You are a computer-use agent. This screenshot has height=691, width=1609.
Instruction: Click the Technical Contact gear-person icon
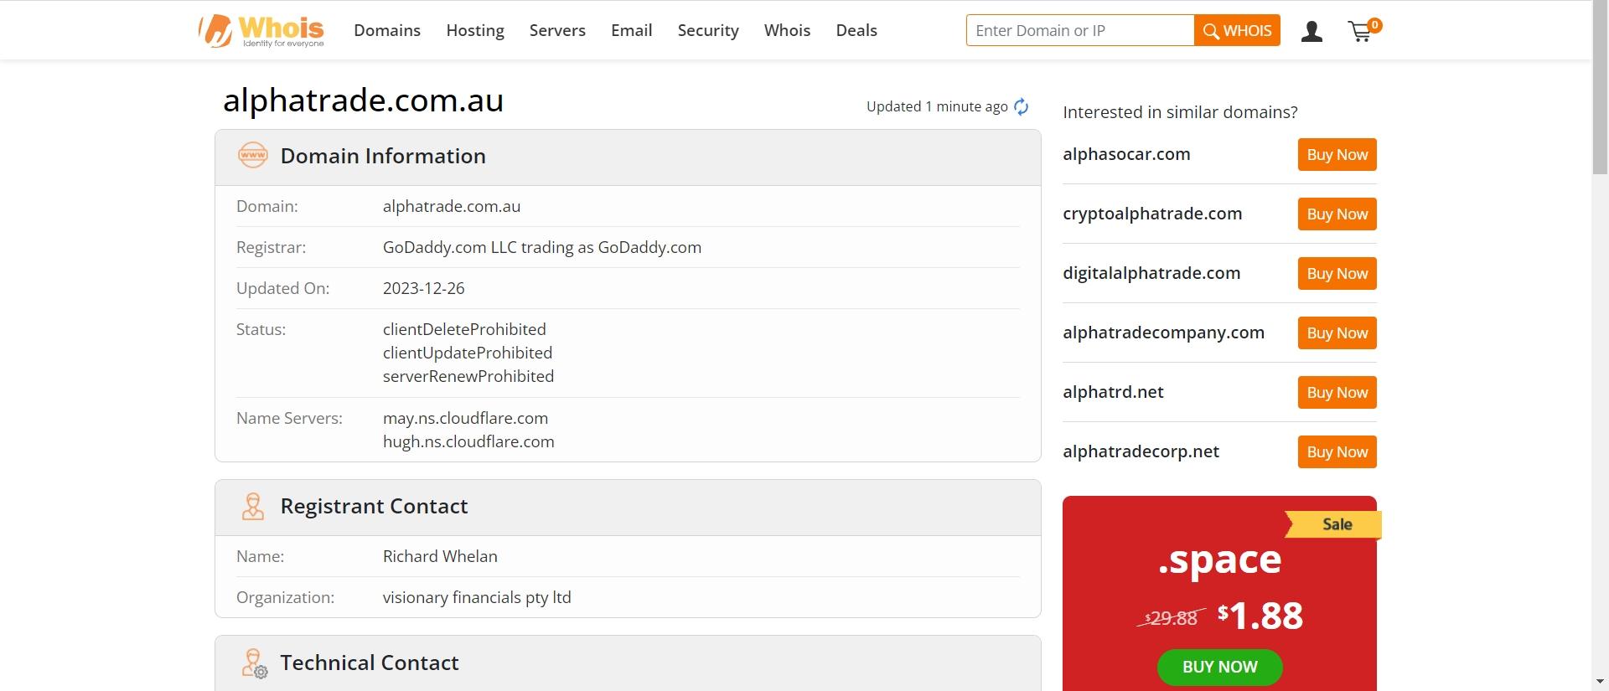(x=254, y=663)
